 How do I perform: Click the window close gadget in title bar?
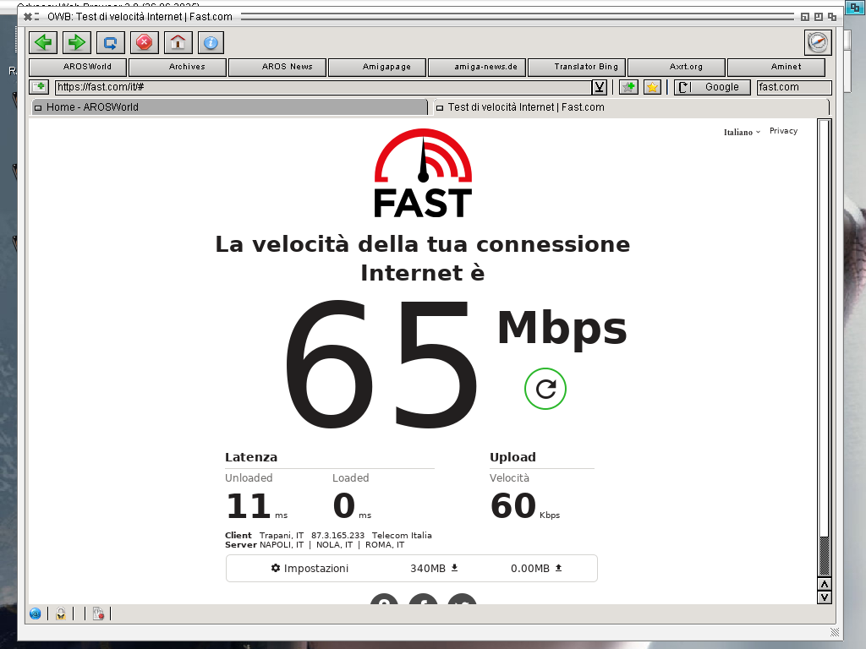click(28, 17)
